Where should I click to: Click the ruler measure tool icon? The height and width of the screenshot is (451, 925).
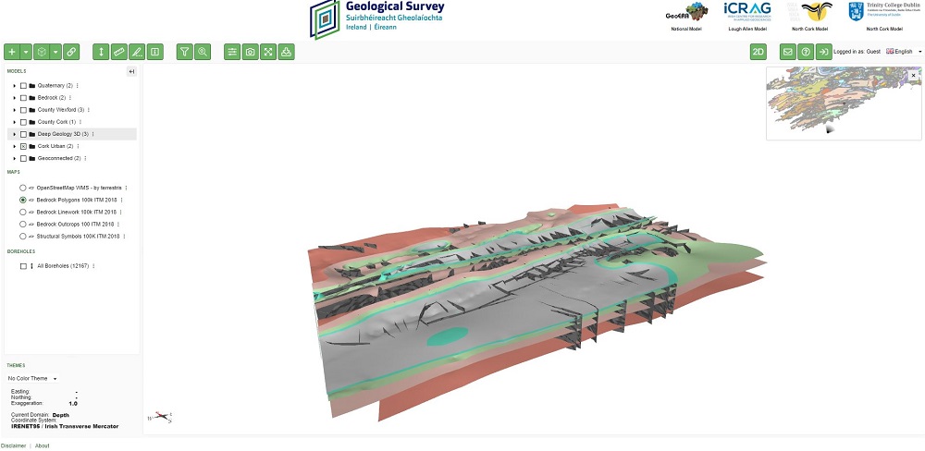coord(118,52)
